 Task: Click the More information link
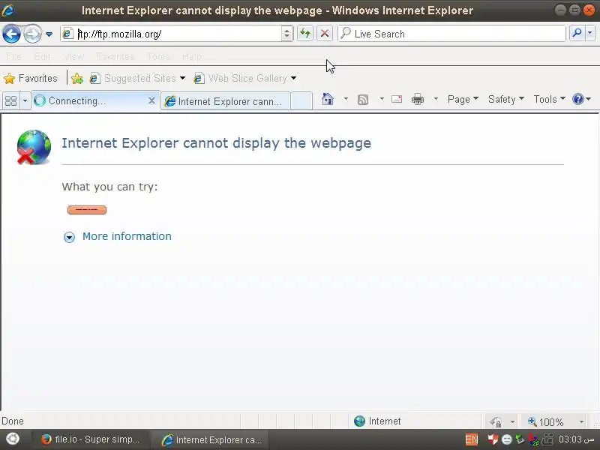[127, 236]
